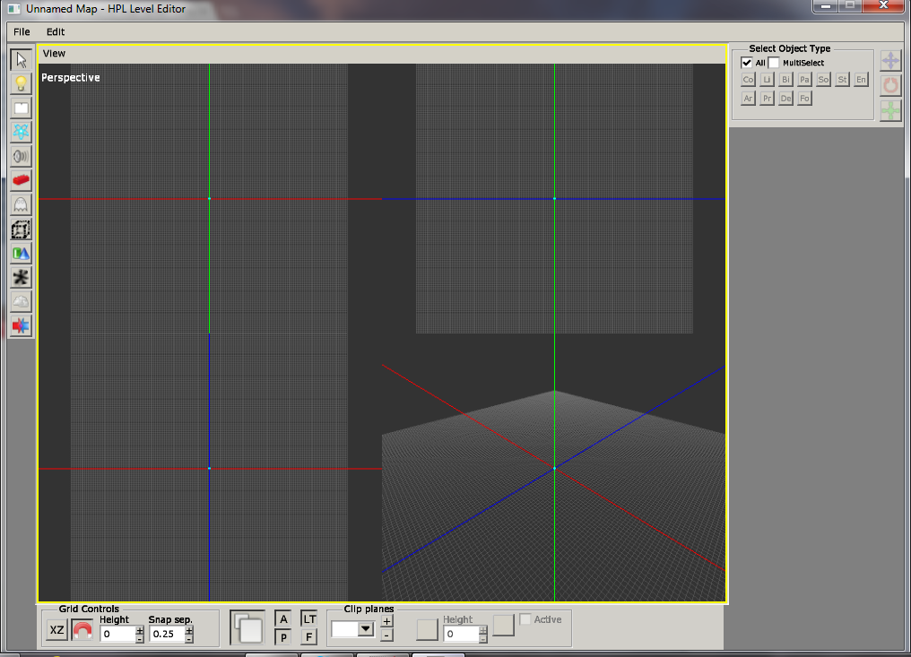The image size is (911, 657).
Task: Increase Snap sep. value with plus
Action: [189, 630]
